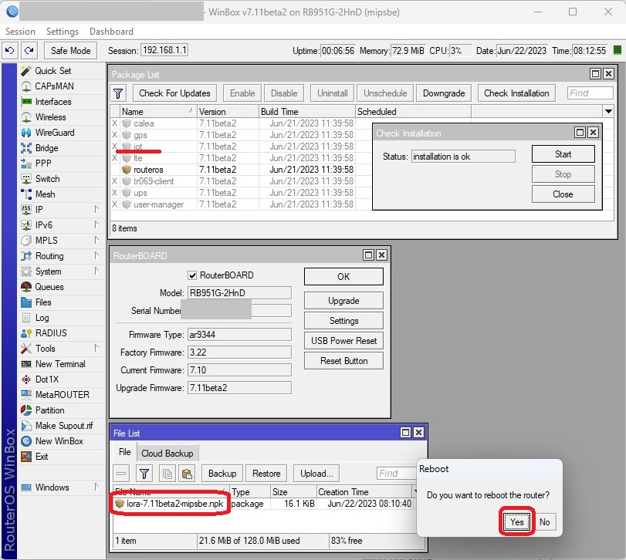Screen dimensions: 626x560
Task: Click the Downgrade button
Action: click(444, 93)
